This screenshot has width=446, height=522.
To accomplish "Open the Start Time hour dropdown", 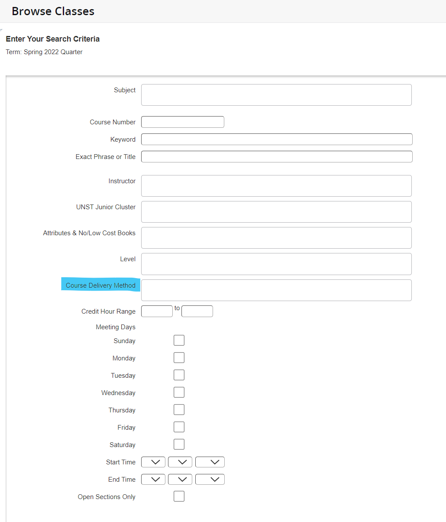I will [x=153, y=462].
